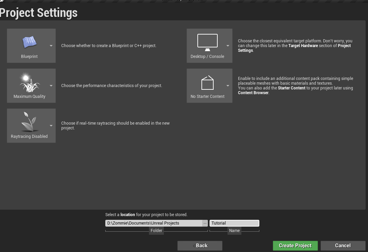
Task: Go Back to the previous page
Action: click(200, 246)
